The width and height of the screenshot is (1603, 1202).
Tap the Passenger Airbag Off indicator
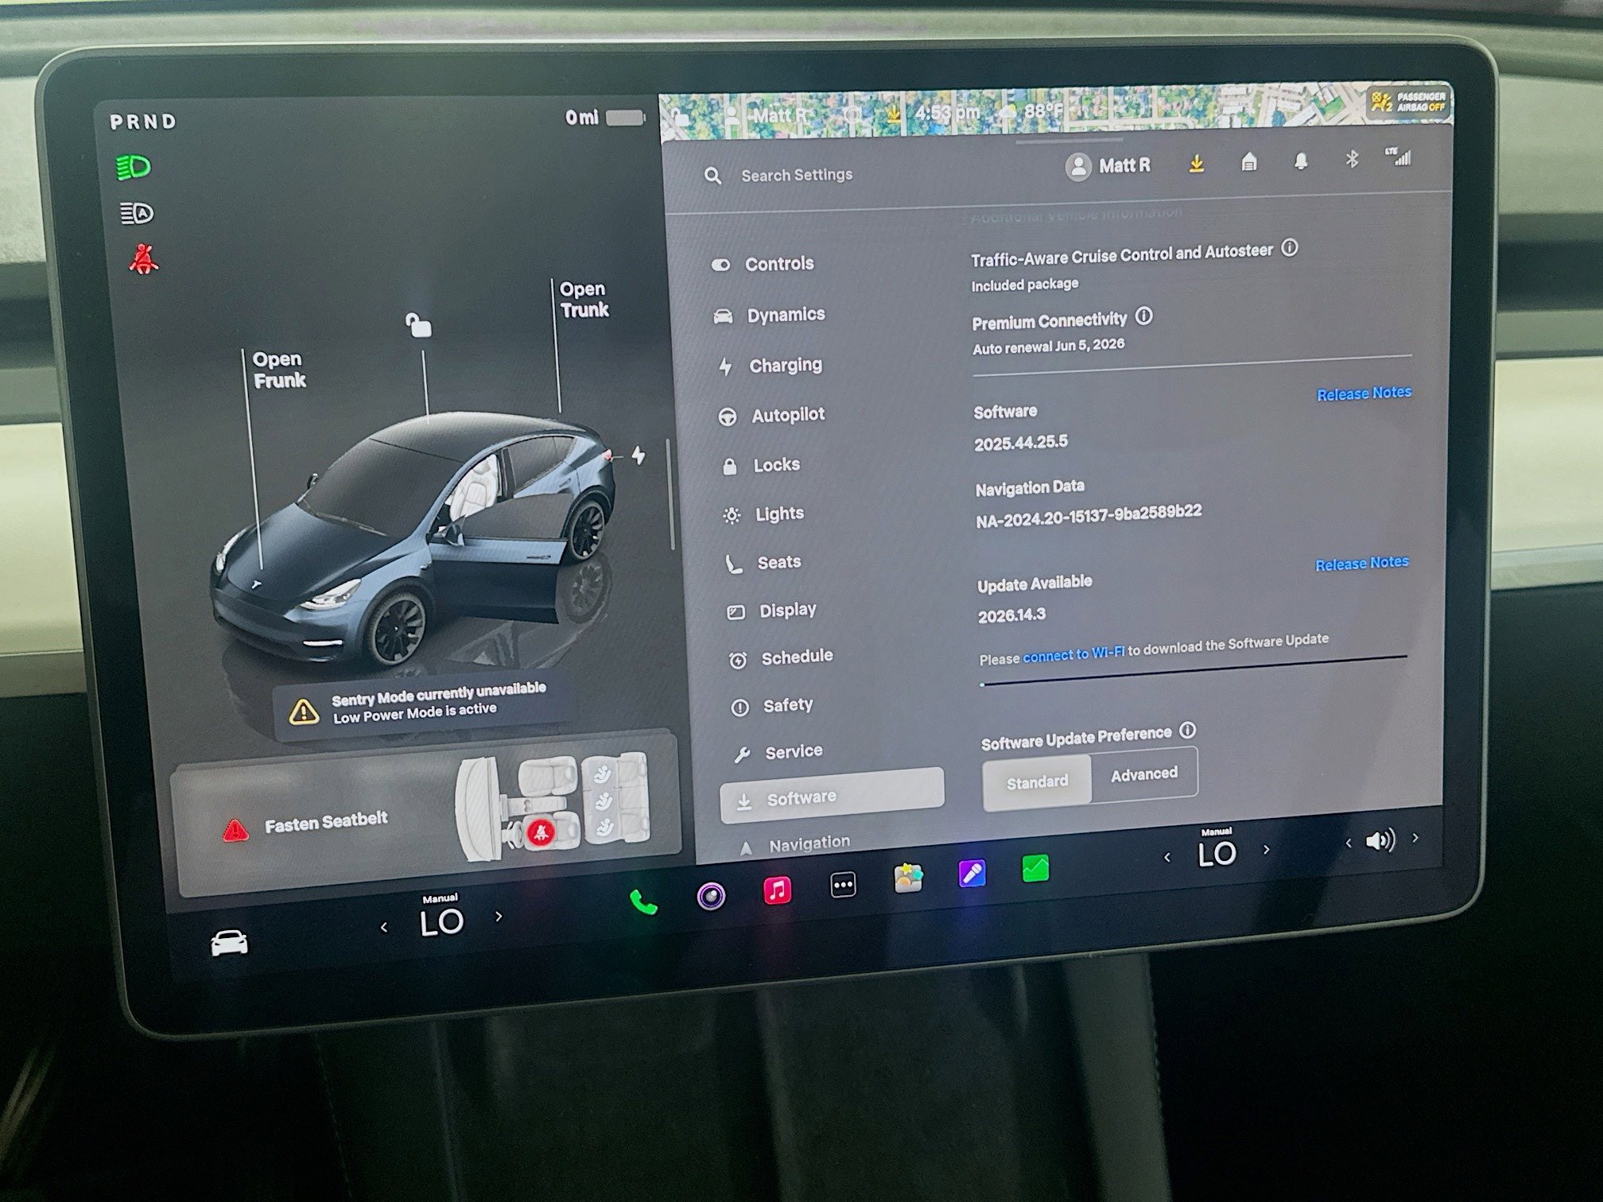pos(1409,101)
